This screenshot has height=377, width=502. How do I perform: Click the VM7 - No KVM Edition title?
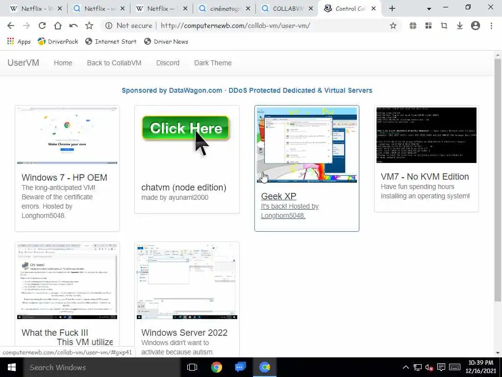coord(425,177)
